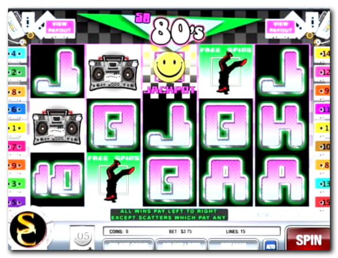This screenshot has height=258, width=338.
Task: Click the red SPIN button
Action: click(x=308, y=239)
